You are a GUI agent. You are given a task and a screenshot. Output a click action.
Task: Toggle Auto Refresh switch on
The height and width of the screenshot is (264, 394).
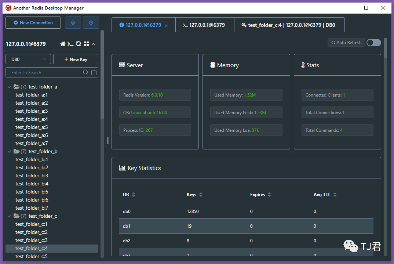coord(374,43)
